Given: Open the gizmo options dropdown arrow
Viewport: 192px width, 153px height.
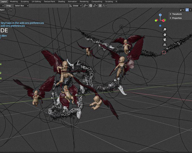Looking at the screenshot, I should coord(190,10).
